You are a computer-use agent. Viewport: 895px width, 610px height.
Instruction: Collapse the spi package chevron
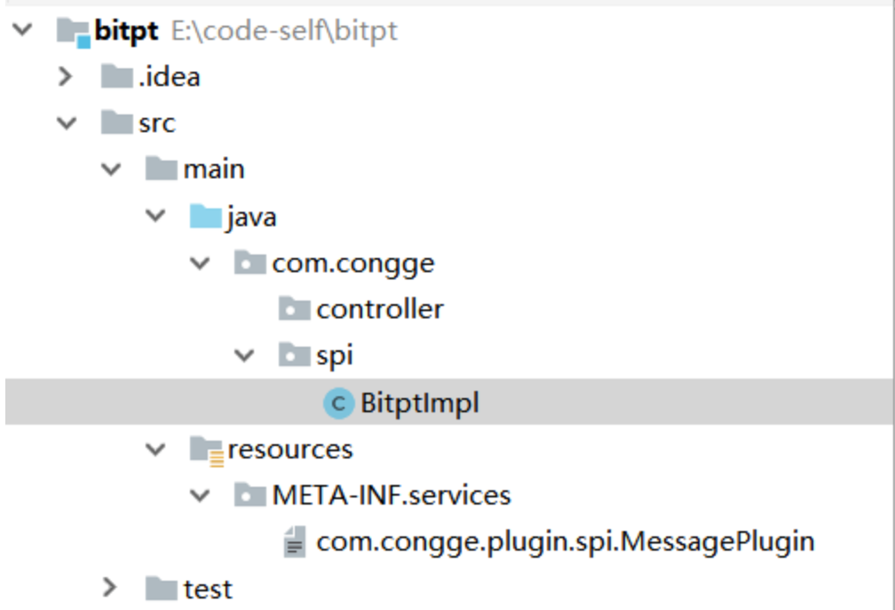point(244,356)
